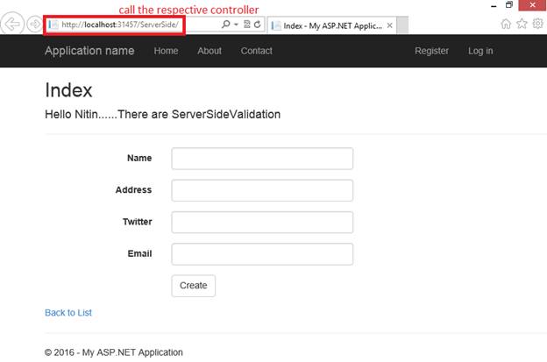The width and height of the screenshot is (547, 362).
Task: Click into the Address text field
Action: [x=262, y=190]
